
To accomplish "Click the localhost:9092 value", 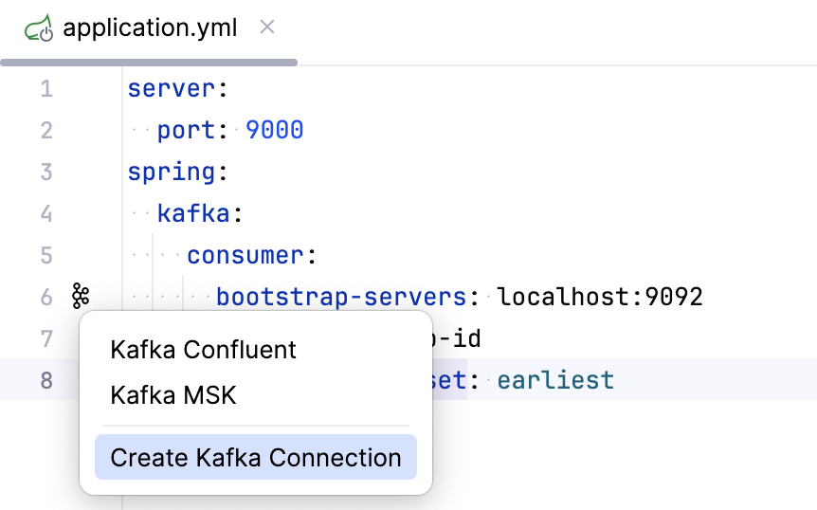I will [x=600, y=298].
